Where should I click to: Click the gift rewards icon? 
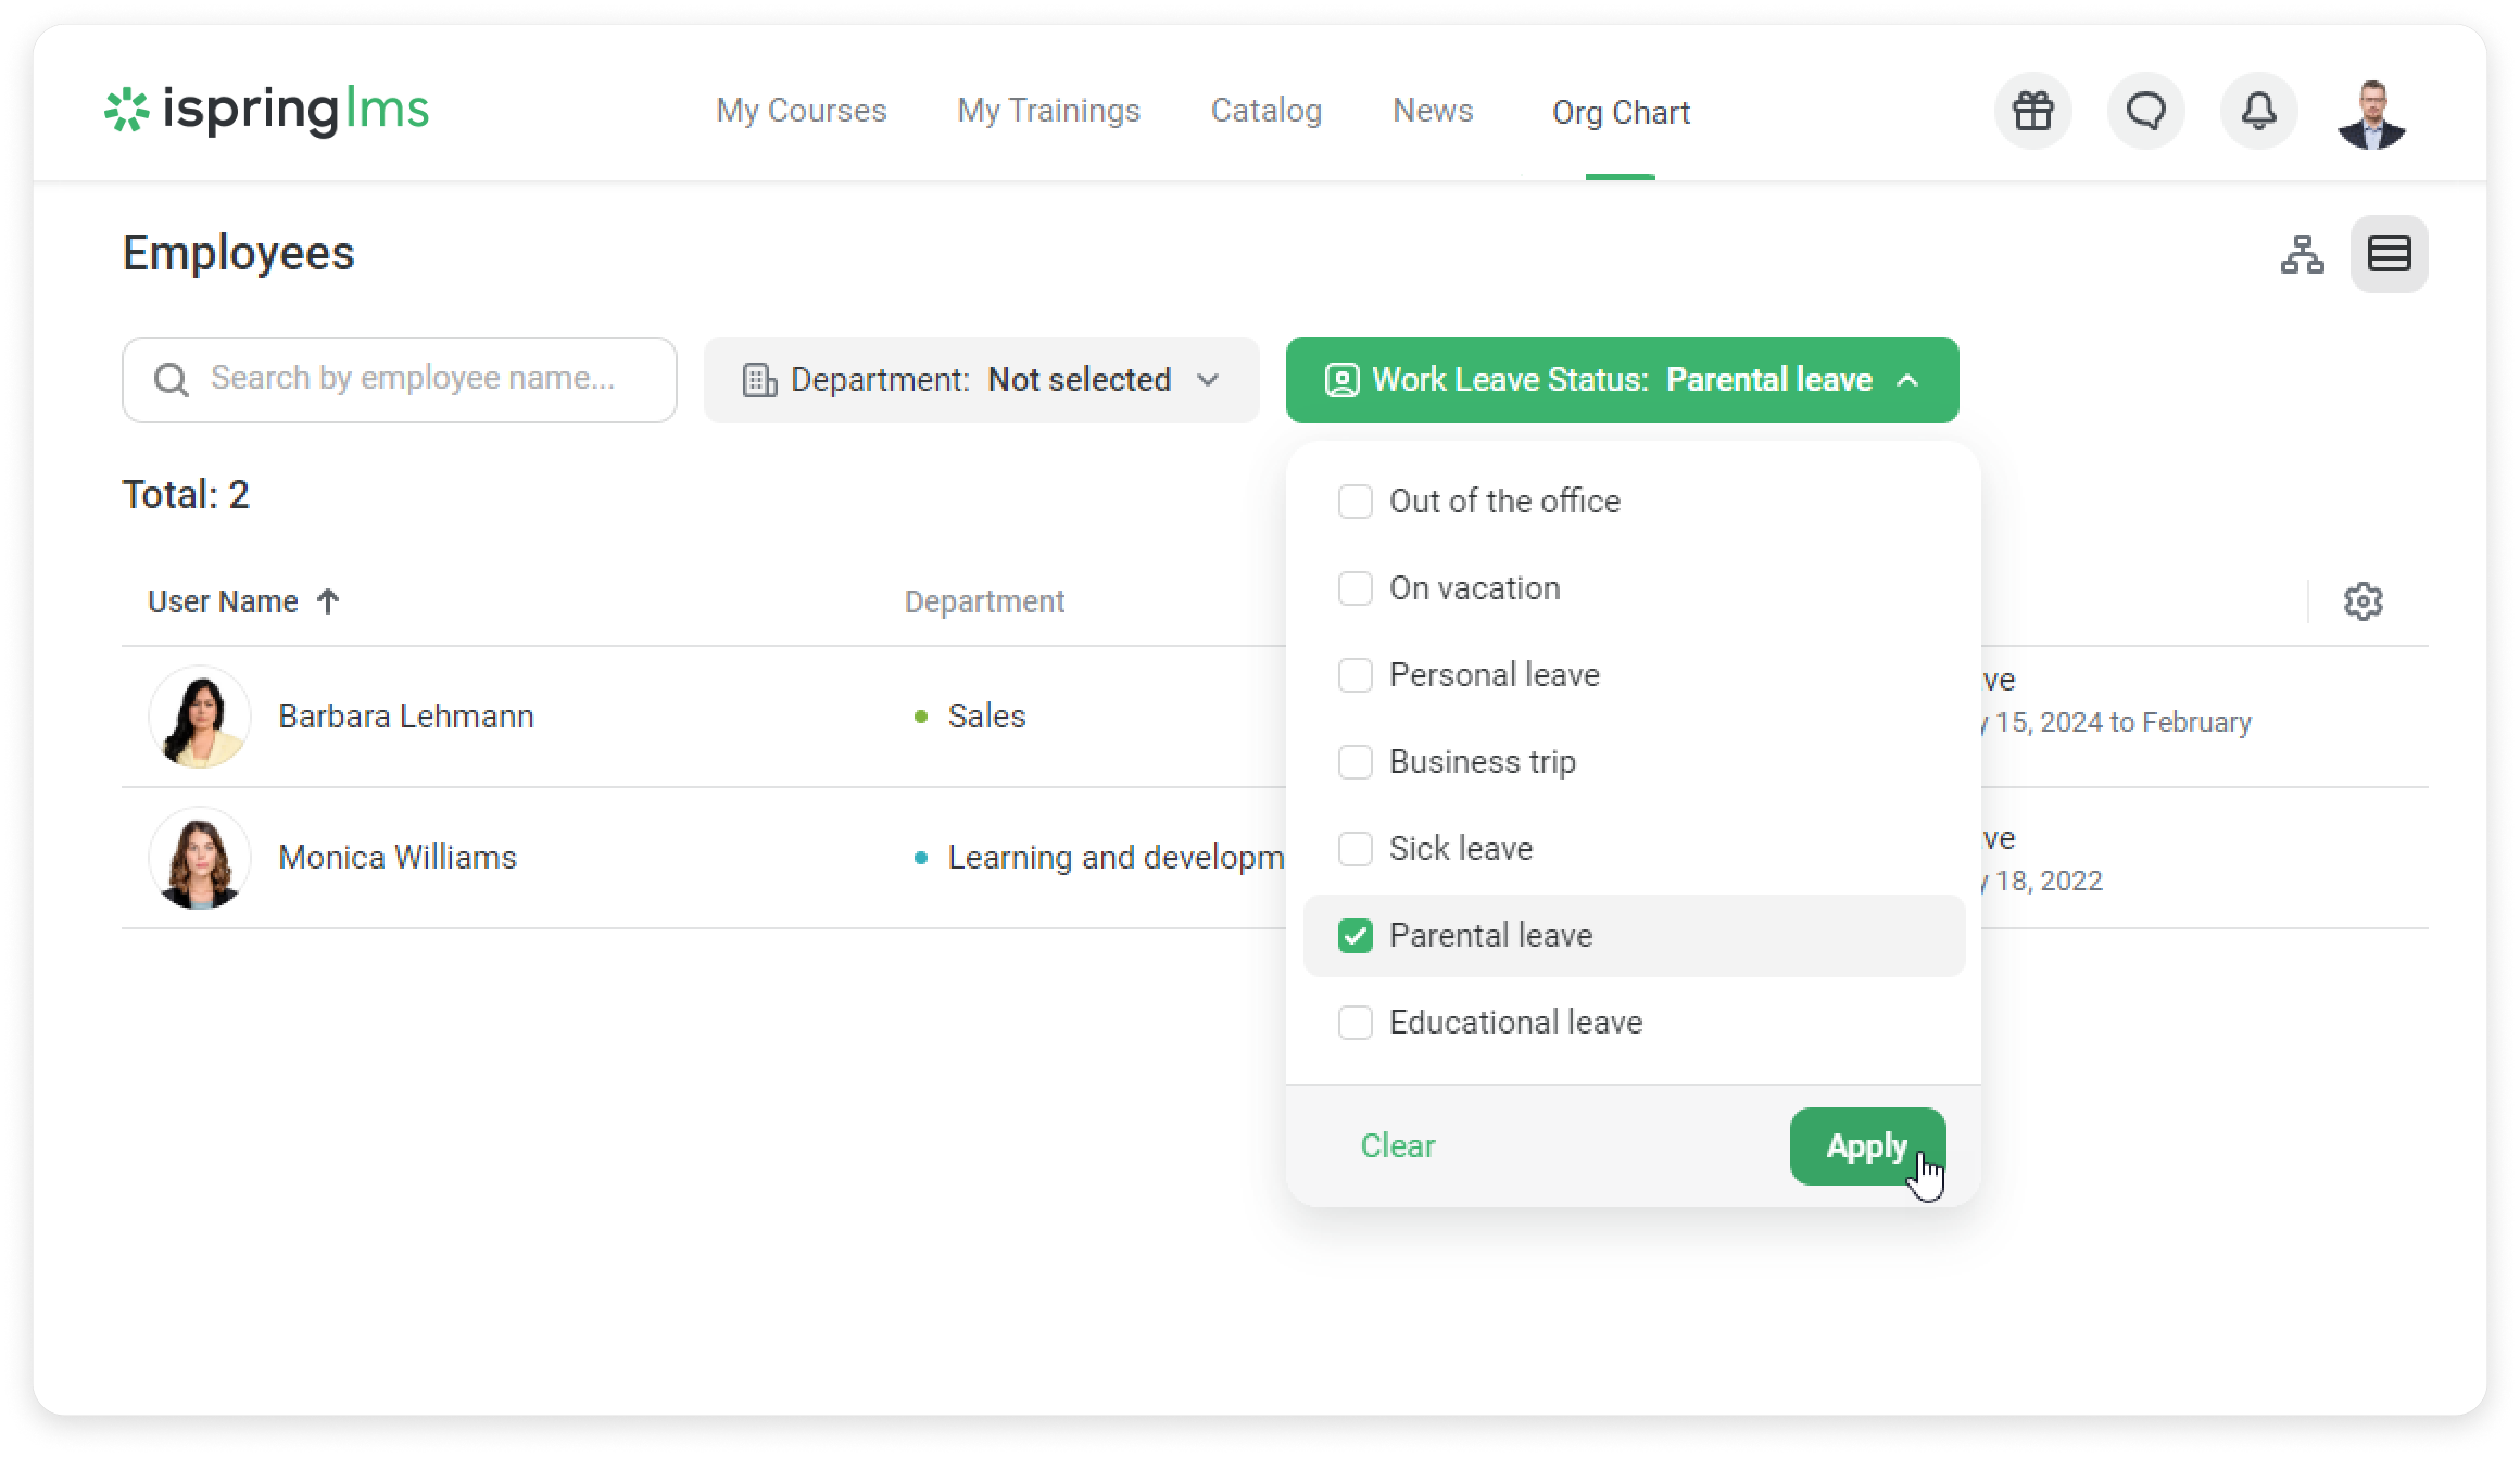(x=2032, y=111)
